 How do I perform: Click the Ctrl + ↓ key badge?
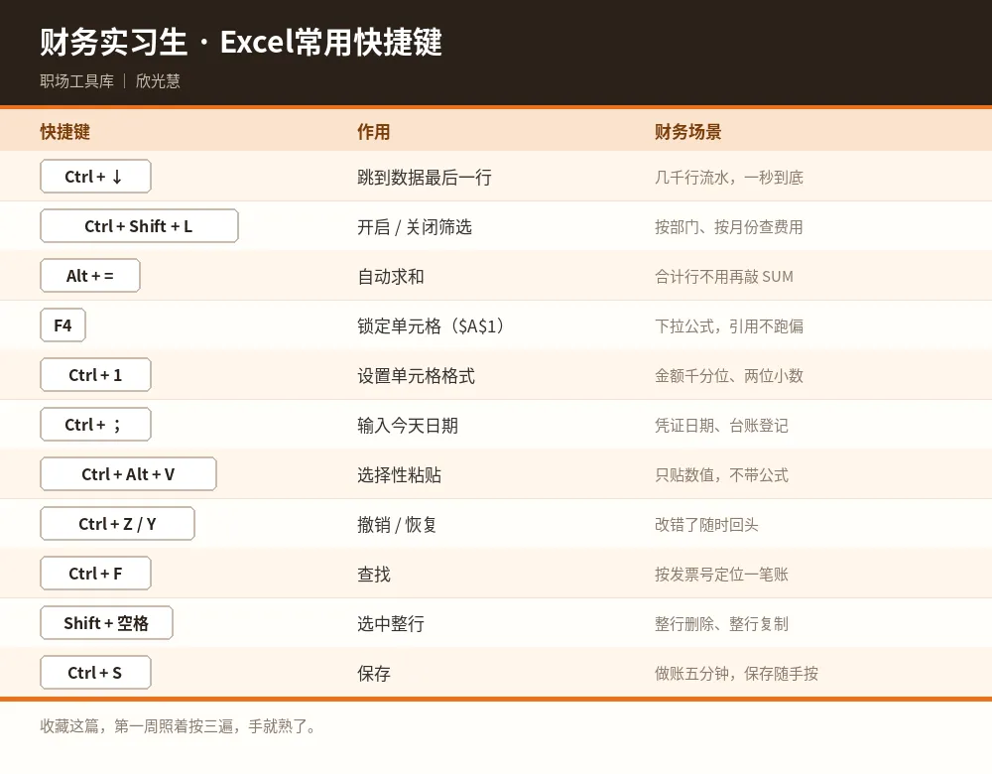click(x=95, y=177)
